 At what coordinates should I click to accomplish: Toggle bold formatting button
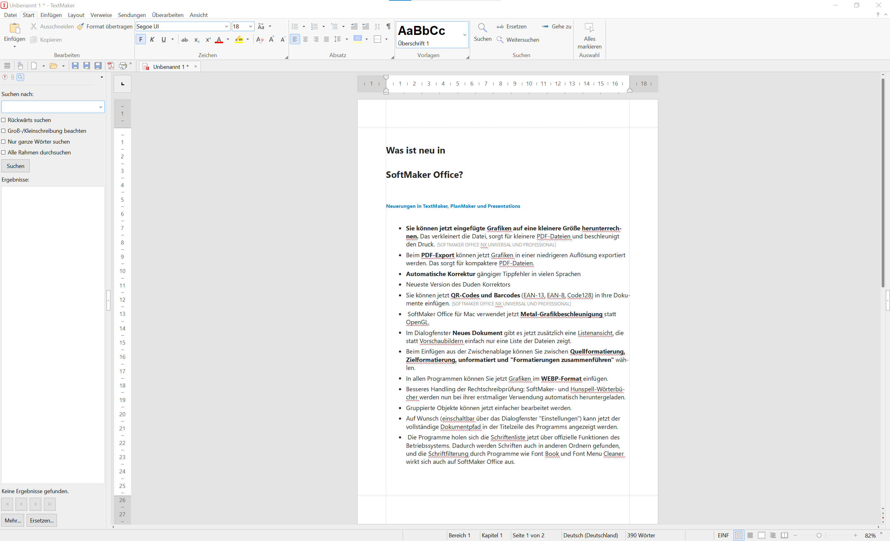click(141, 40)
